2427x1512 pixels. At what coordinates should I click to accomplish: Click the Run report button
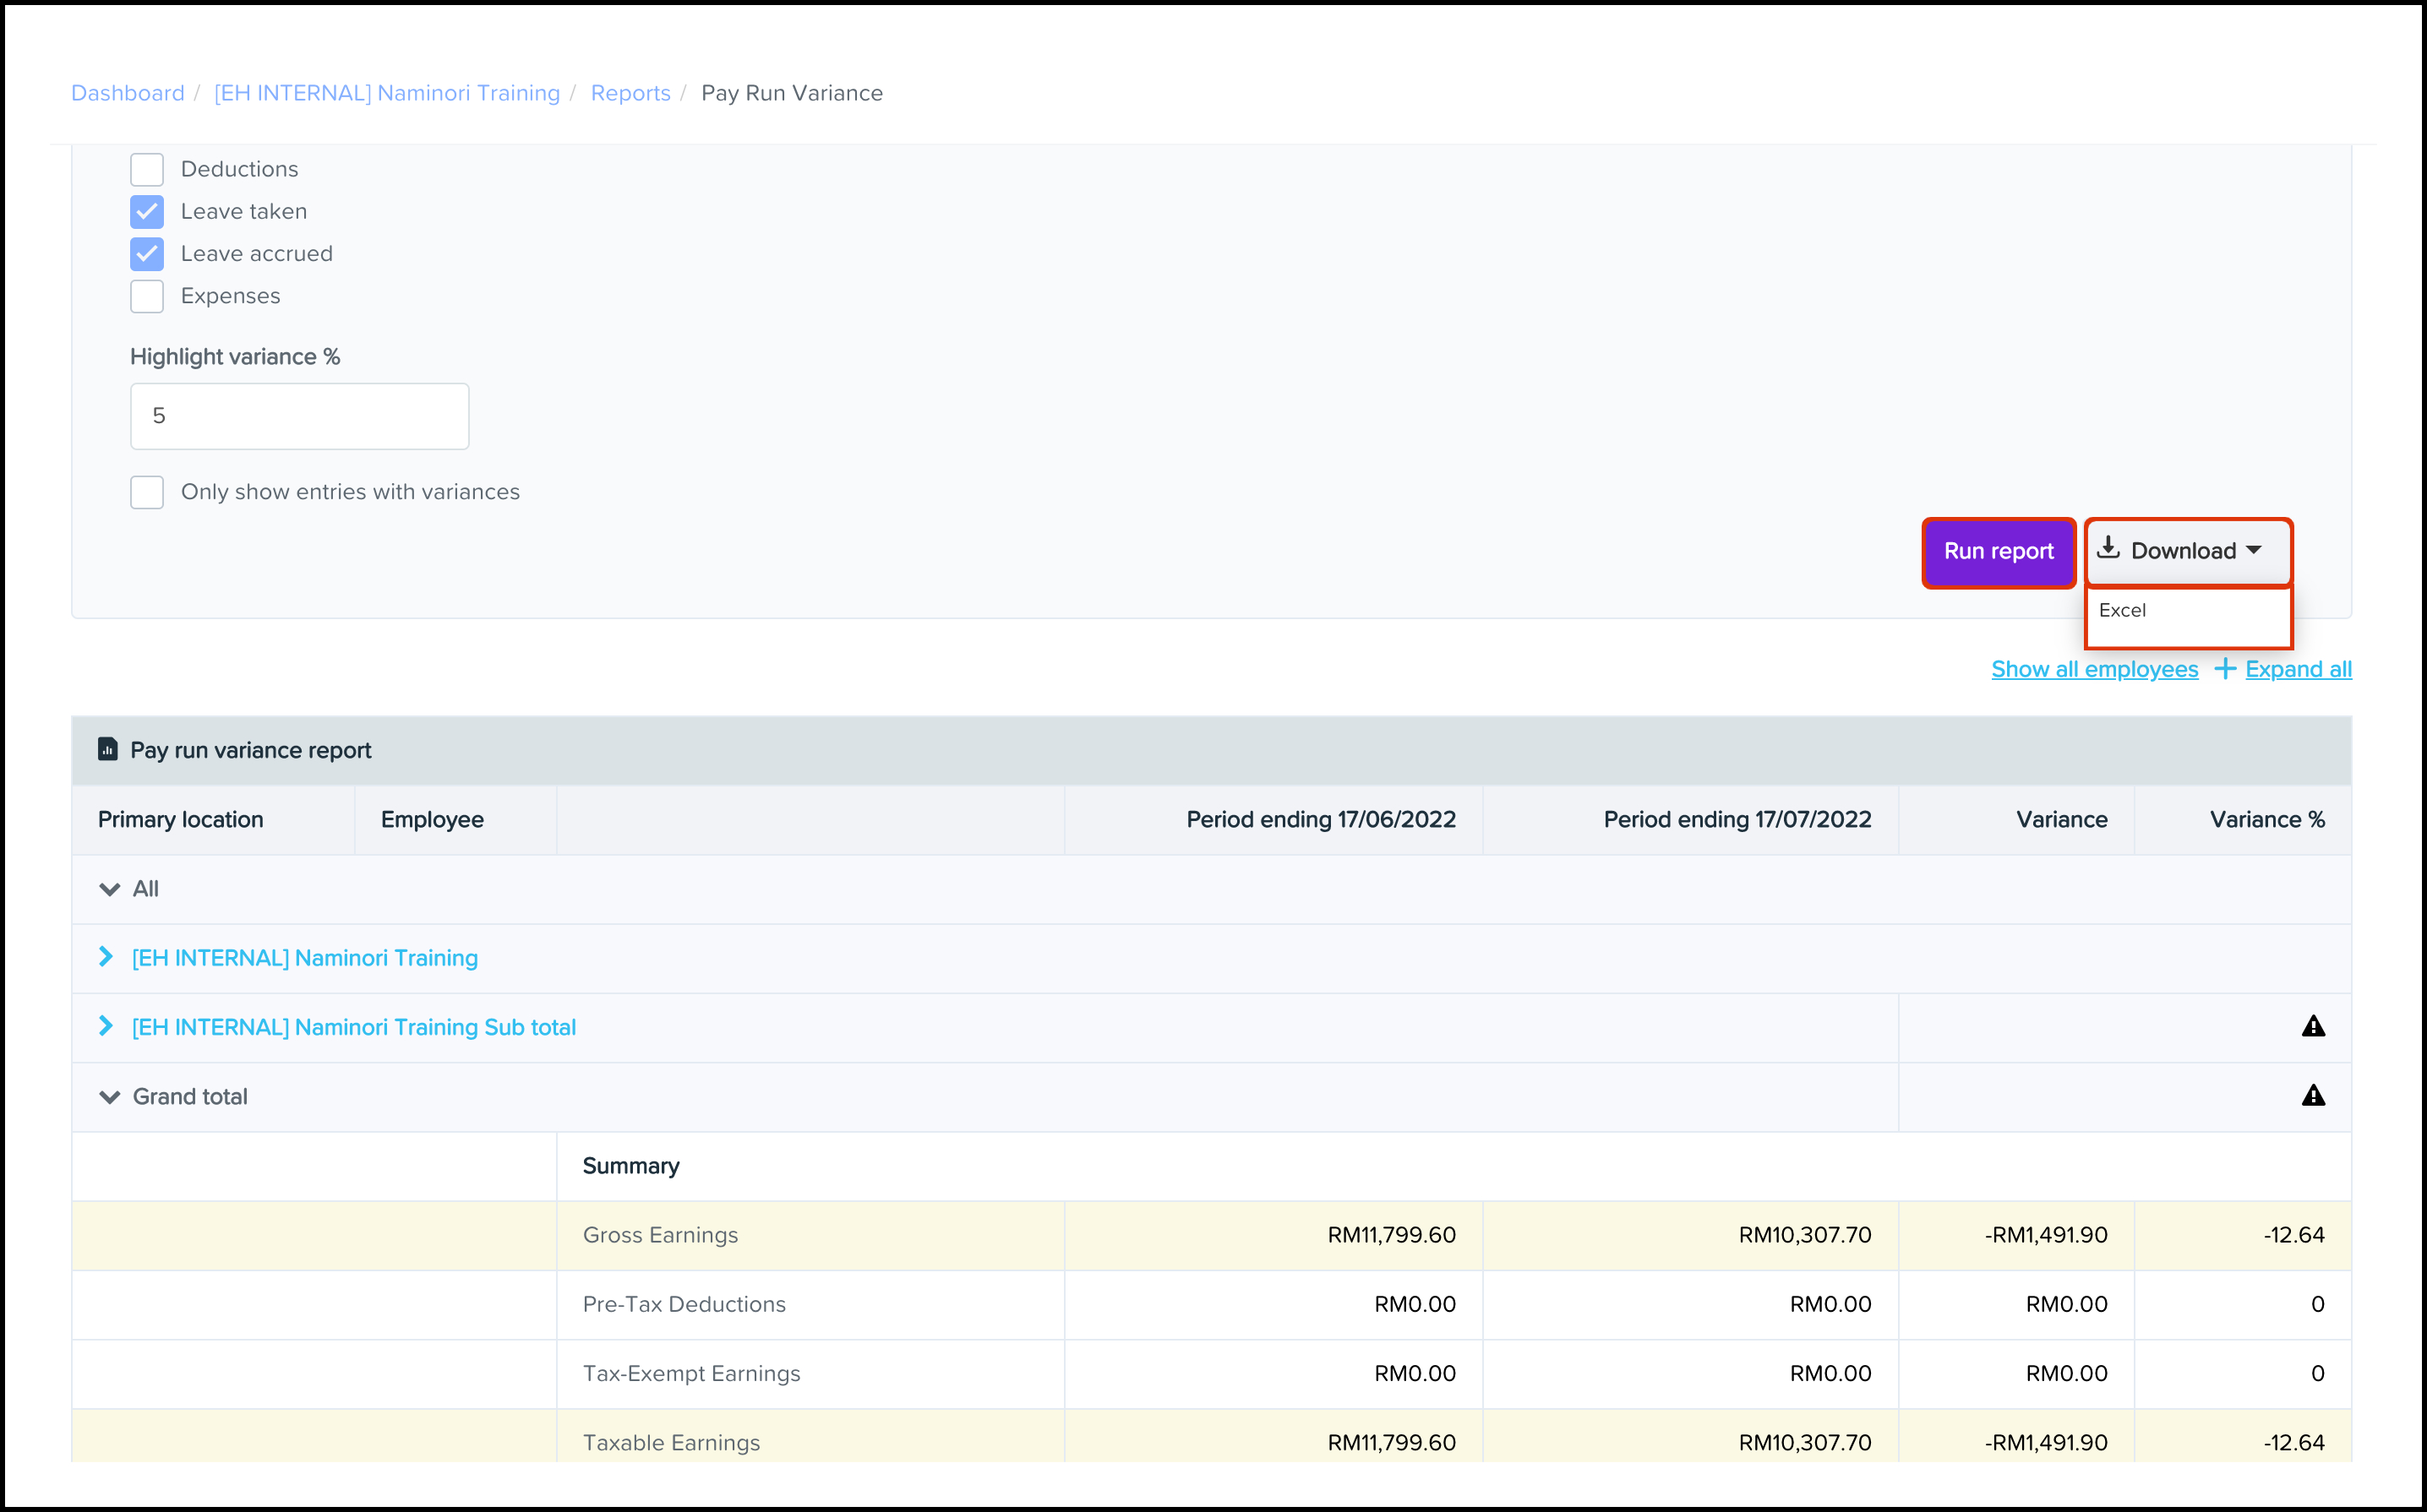(x=1998, y=551)
